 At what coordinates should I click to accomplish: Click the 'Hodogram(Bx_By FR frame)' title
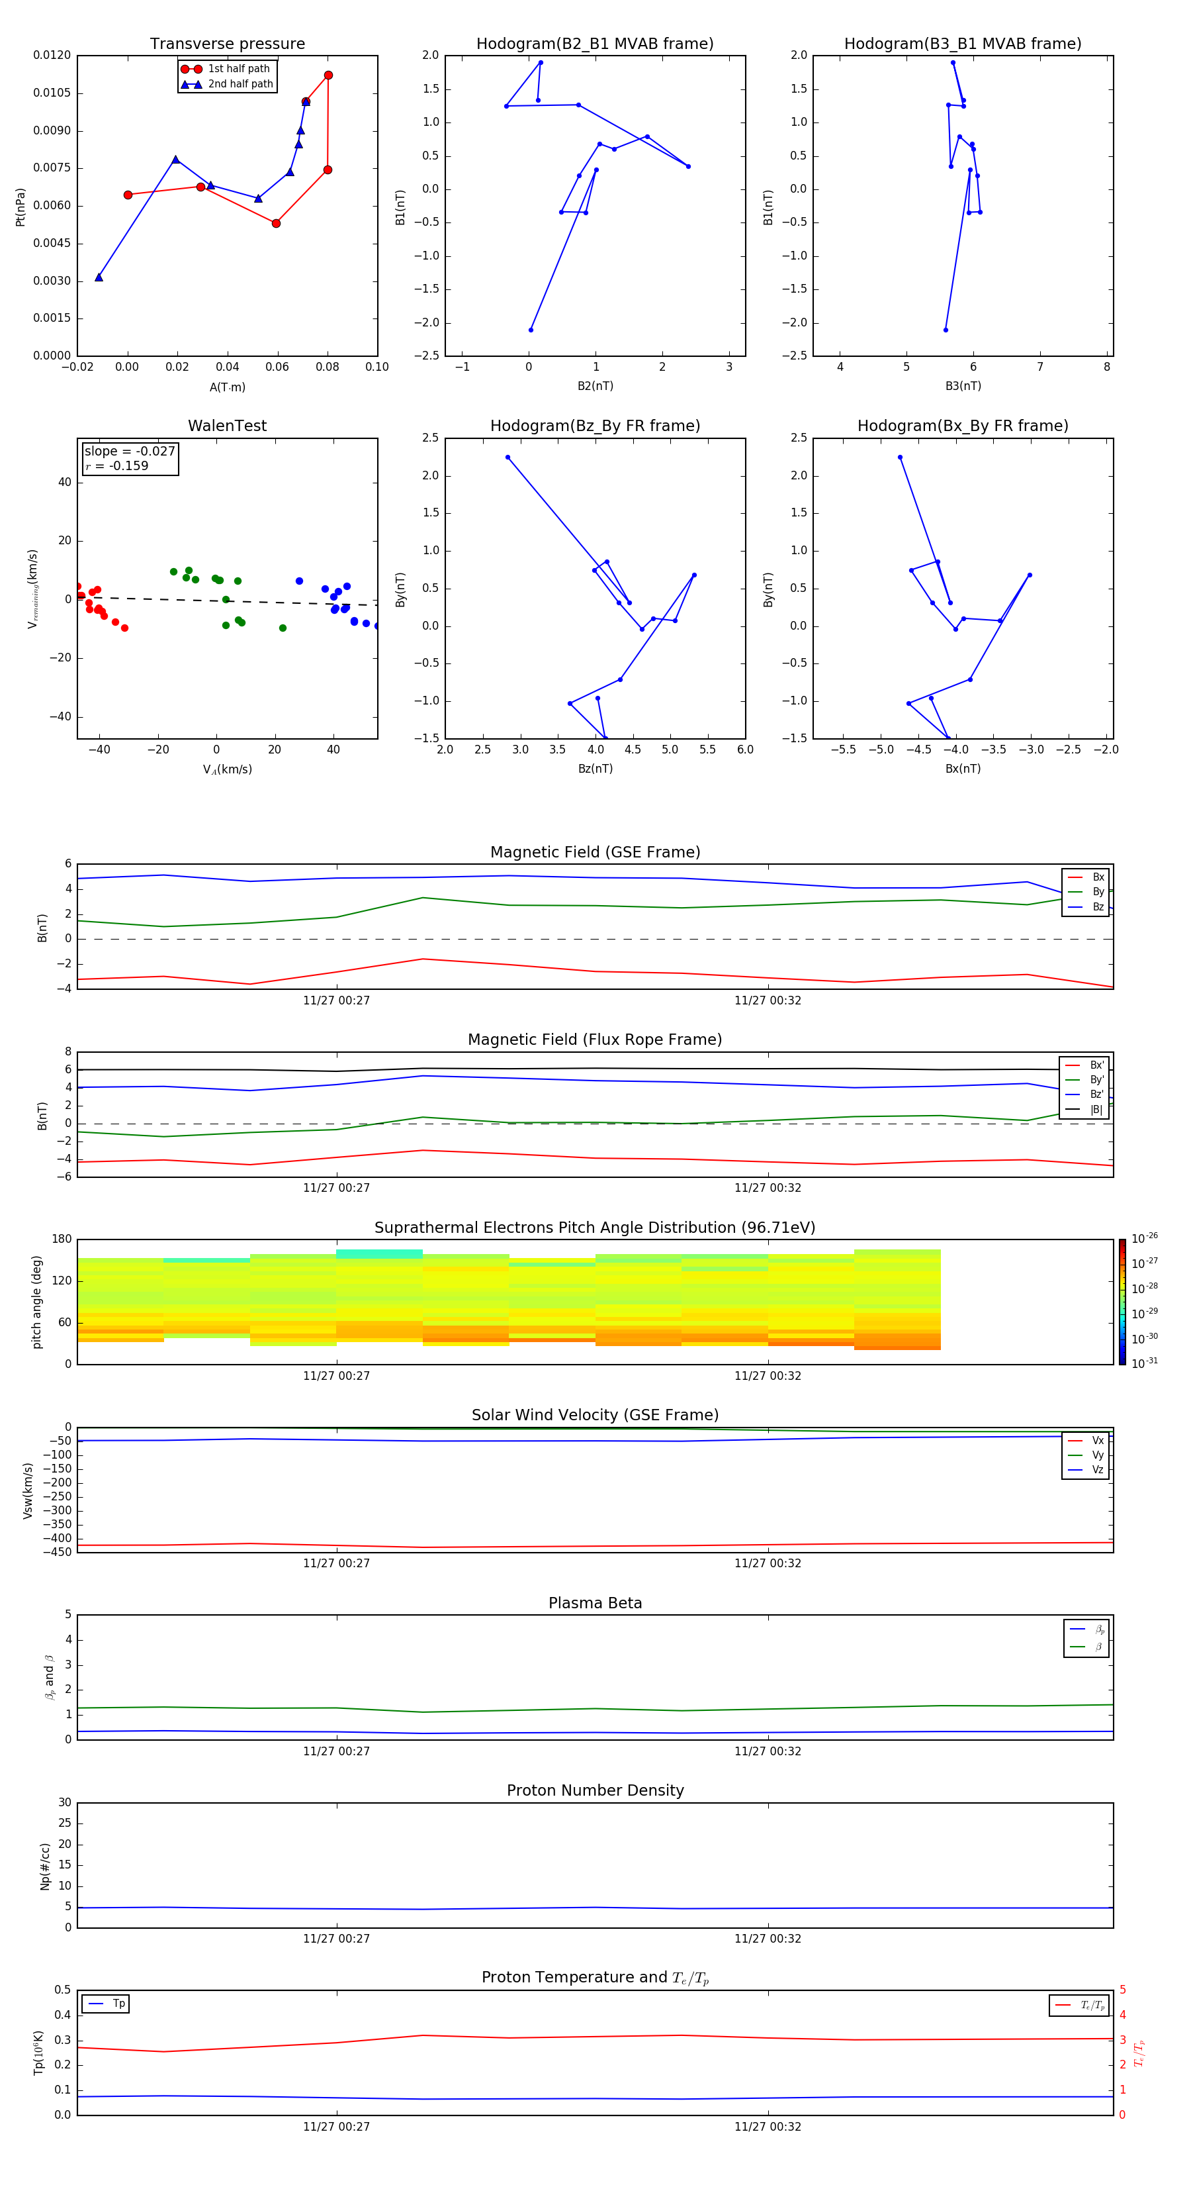[963, 426]
